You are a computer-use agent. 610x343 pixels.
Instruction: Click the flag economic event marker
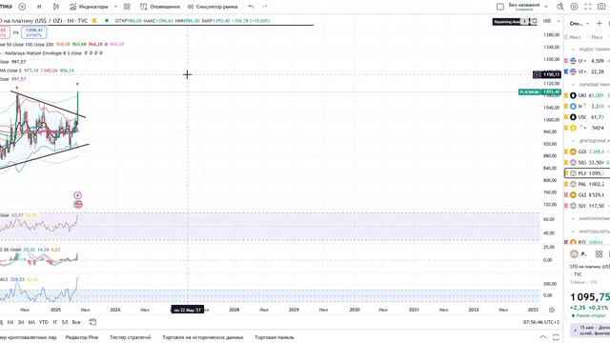[x=77, y=204]
